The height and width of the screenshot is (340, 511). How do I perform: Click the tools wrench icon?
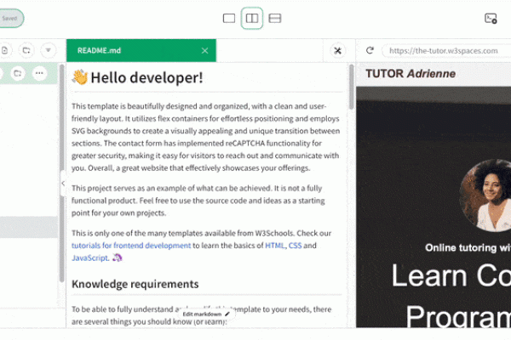(x=337, y=51)
